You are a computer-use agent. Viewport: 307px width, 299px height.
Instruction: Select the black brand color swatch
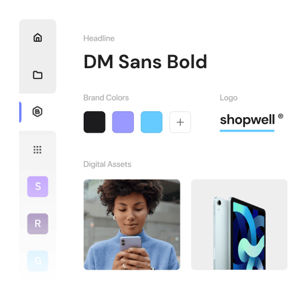[94, 122]
